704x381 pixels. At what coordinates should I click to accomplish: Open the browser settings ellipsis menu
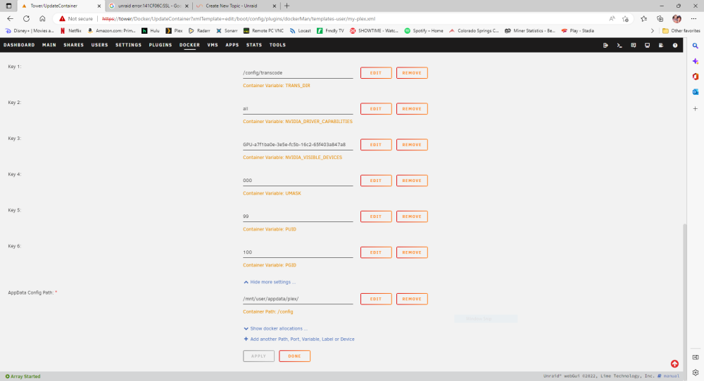pyautogui.click(x=693, y=19)
